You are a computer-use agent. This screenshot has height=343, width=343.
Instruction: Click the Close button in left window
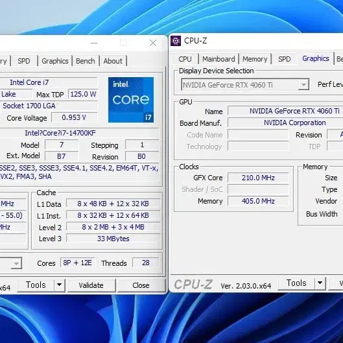pos(141,285)
